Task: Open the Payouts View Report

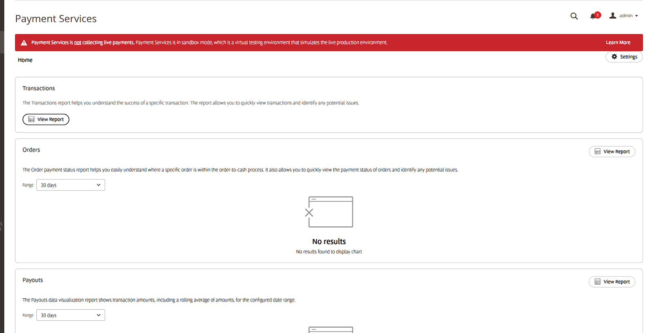Action: coord(612,282)
